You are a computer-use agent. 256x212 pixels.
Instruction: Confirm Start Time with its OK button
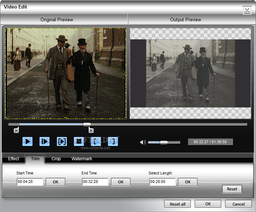[x=56, y=182]
